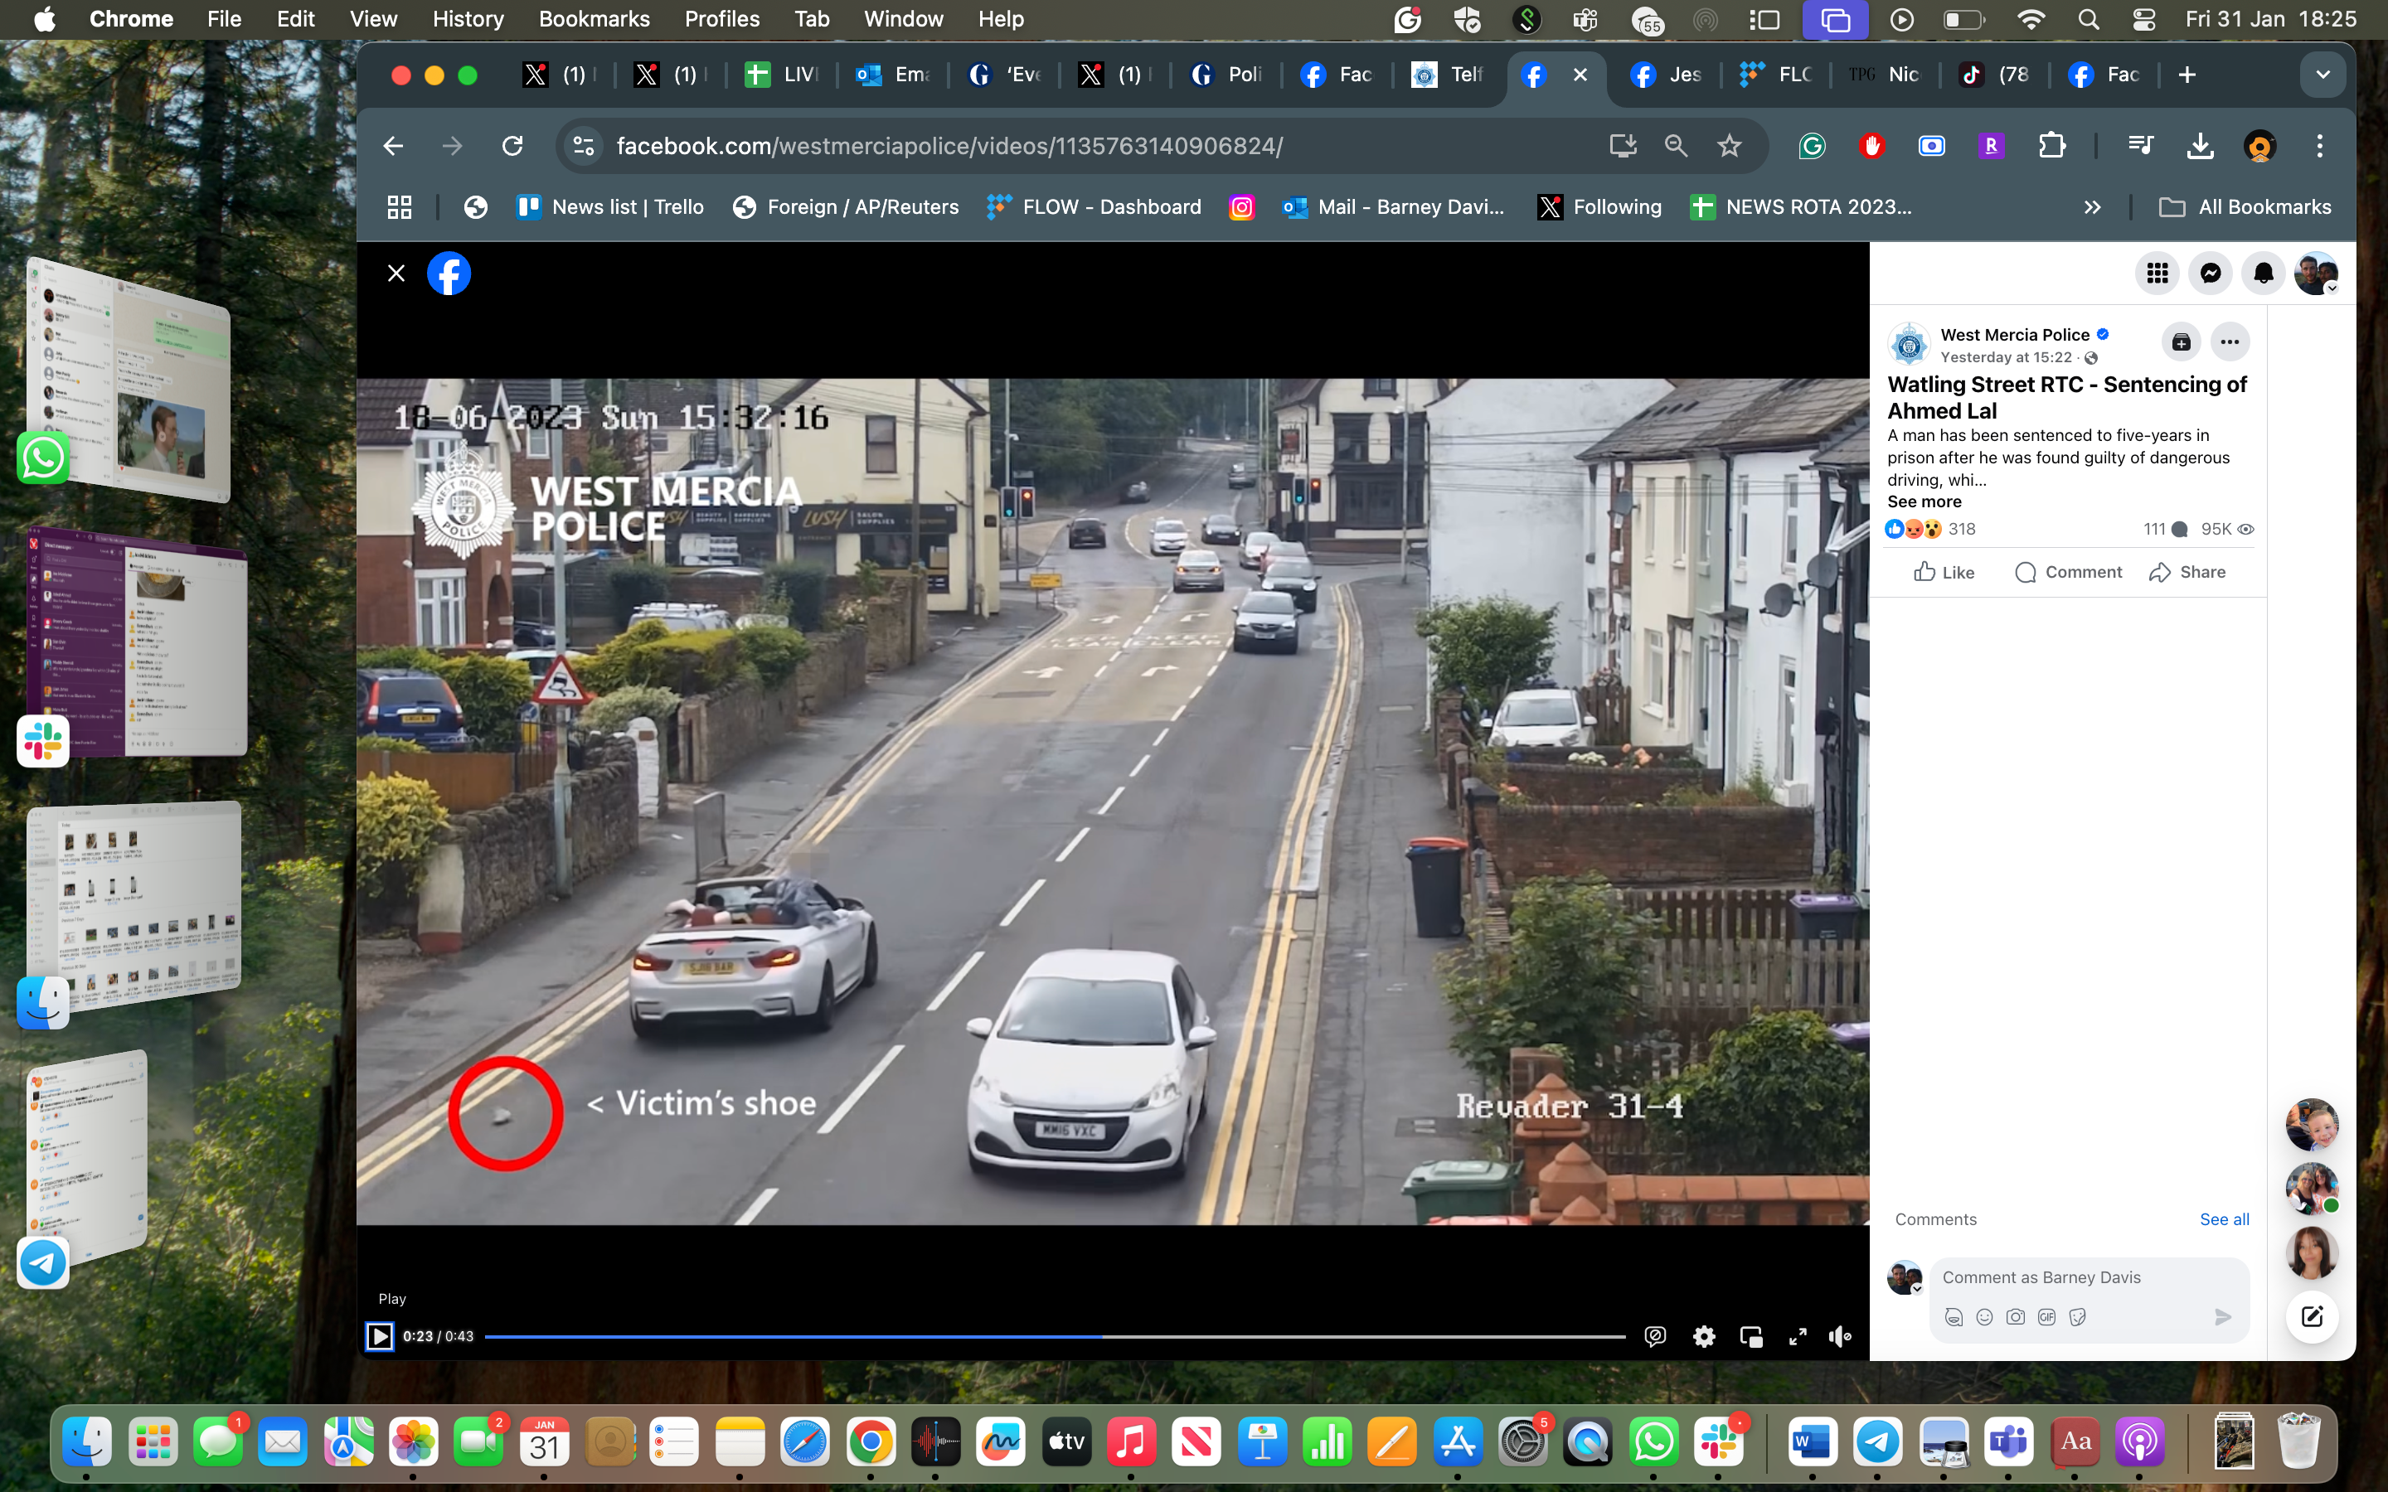
Task: Open account profile menu
Action: pos(2316,274)
